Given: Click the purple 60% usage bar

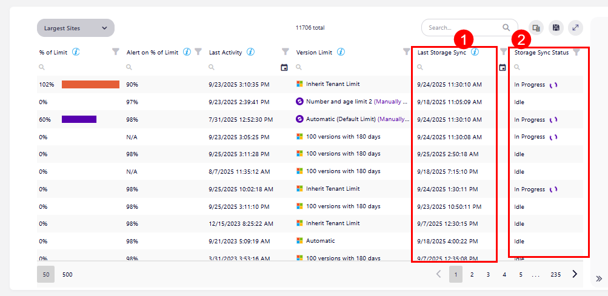Looking at the screenshot, I should (x=79, y=119).
